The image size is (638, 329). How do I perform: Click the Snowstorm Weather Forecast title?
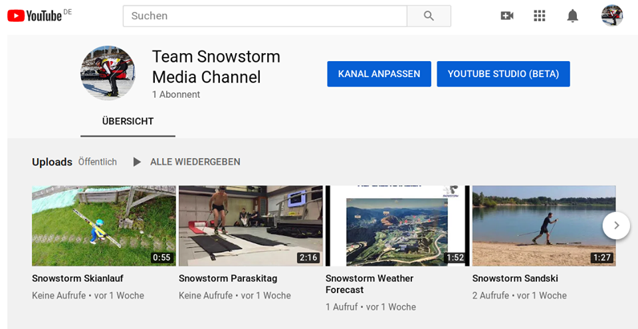(370, 284)
